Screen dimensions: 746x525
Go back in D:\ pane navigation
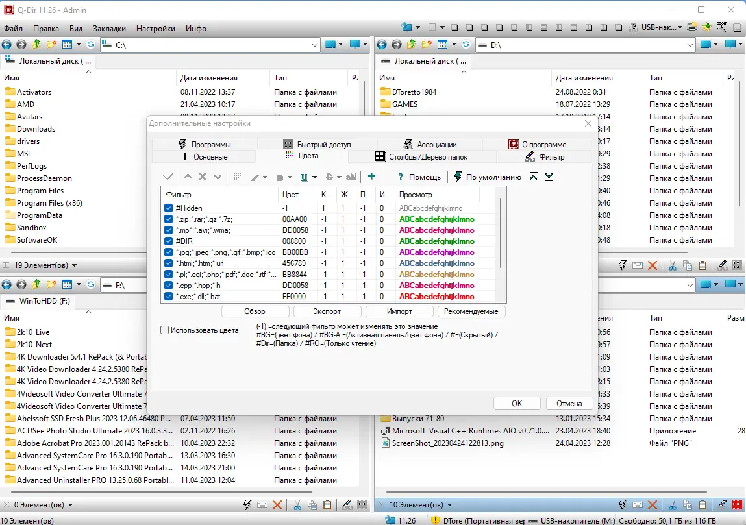point(382,44)
